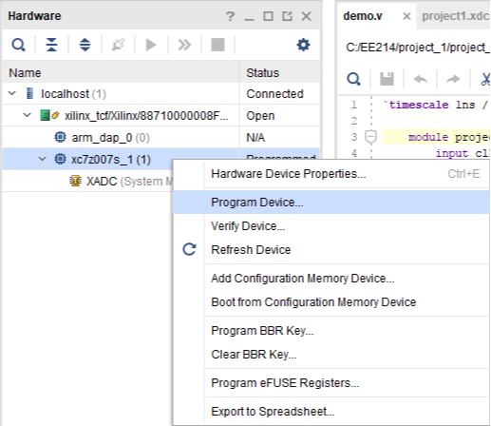Run trigger immediate double-arrow icon
The height and width of the screenshot is (426, 491).
tap(184, 45)
